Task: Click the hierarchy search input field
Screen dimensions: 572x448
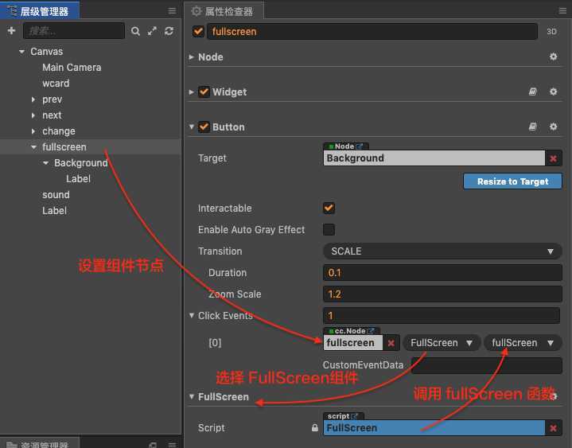Action: click(x=74, y=31)
